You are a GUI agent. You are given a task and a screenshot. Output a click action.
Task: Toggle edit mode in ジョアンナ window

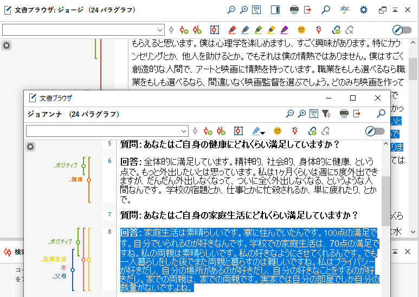[x=375, y=131]
